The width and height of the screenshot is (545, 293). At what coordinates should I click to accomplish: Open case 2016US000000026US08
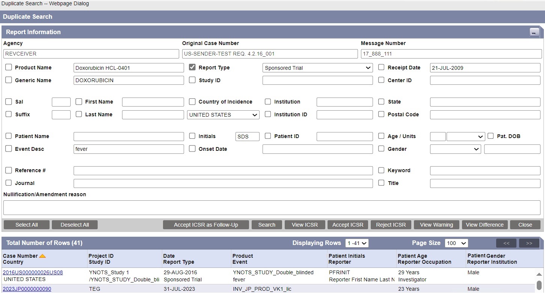click(33, 272)
